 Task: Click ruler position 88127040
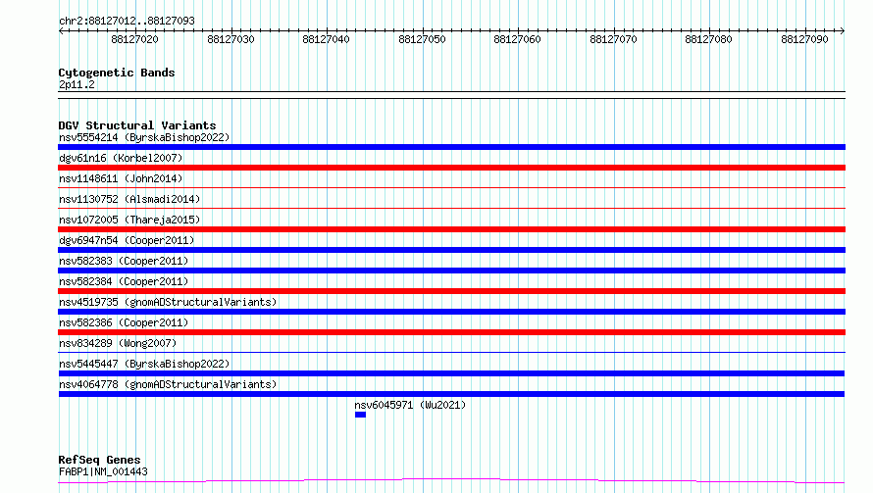(x=326, y=39)
